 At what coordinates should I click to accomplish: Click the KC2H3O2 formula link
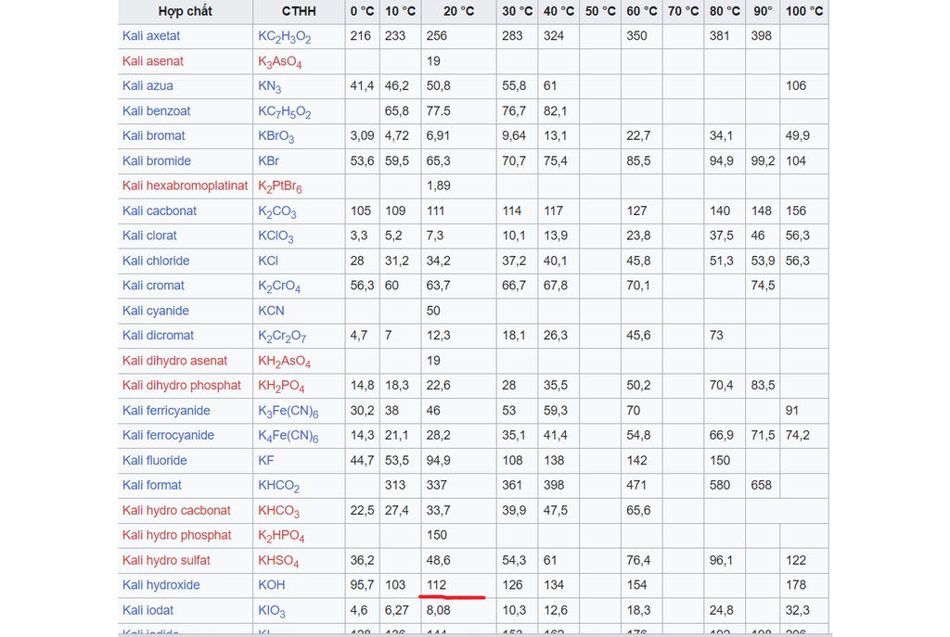click(x=285, y=37)
